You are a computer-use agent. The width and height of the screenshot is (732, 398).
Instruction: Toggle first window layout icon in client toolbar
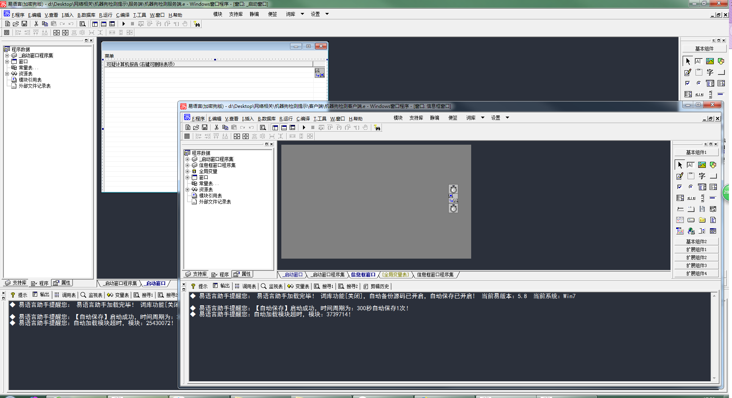(275, 128)
